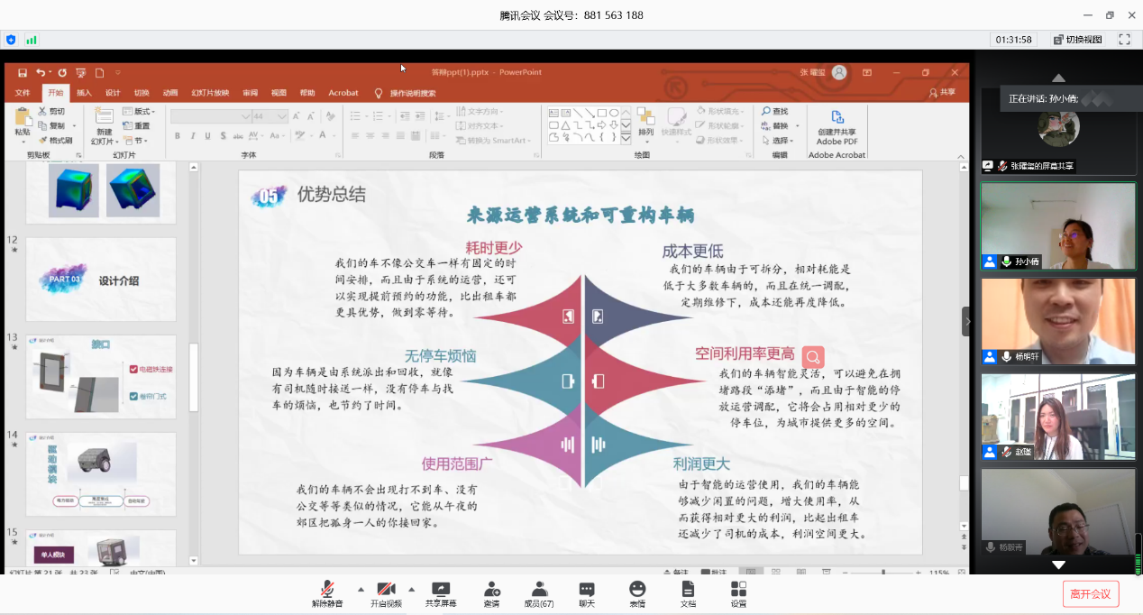Click the PowerPoint zoom slider

(883, 573)
